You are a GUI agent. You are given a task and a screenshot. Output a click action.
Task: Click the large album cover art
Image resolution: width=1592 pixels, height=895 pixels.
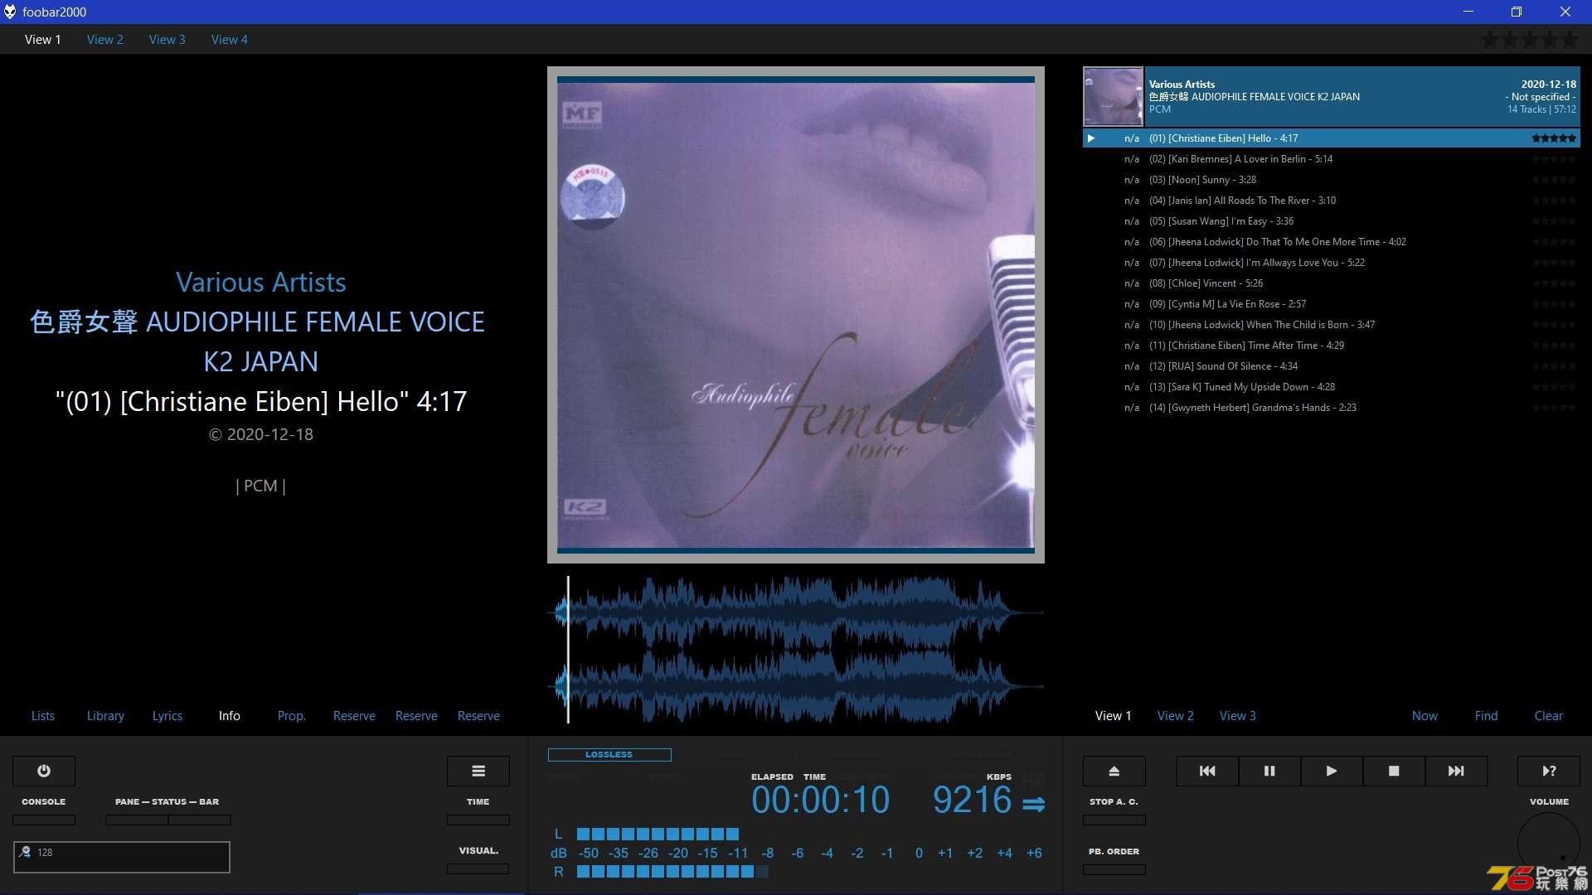point(796,315)
